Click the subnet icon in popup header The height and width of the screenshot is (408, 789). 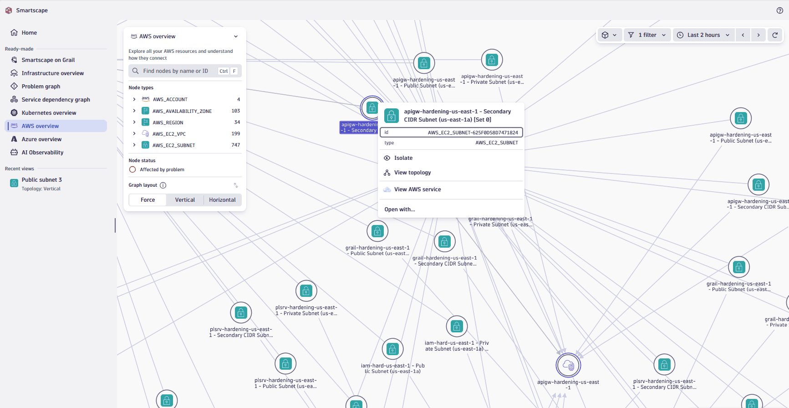pyautogui.click(x=392, y=116)
